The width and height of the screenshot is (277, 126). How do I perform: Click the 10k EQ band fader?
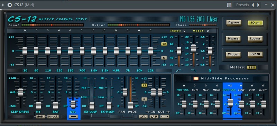pos(139,51)
